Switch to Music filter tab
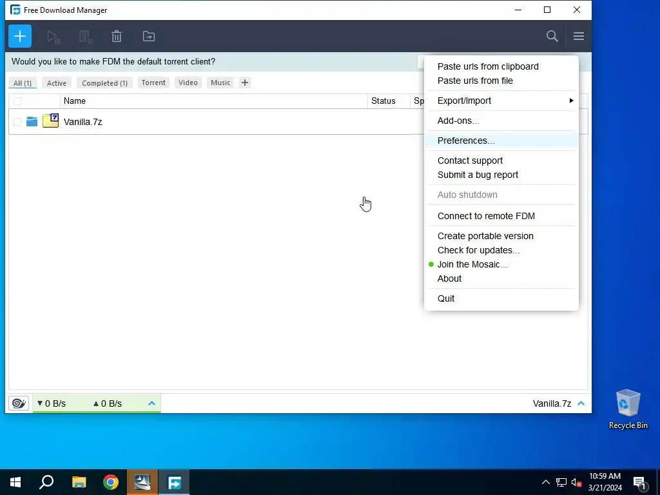The width and height of the screenshot is (660, 495). coord(220,82)
